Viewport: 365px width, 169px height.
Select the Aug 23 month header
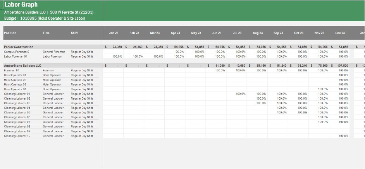pyautogui.click(x=258, y=33)
